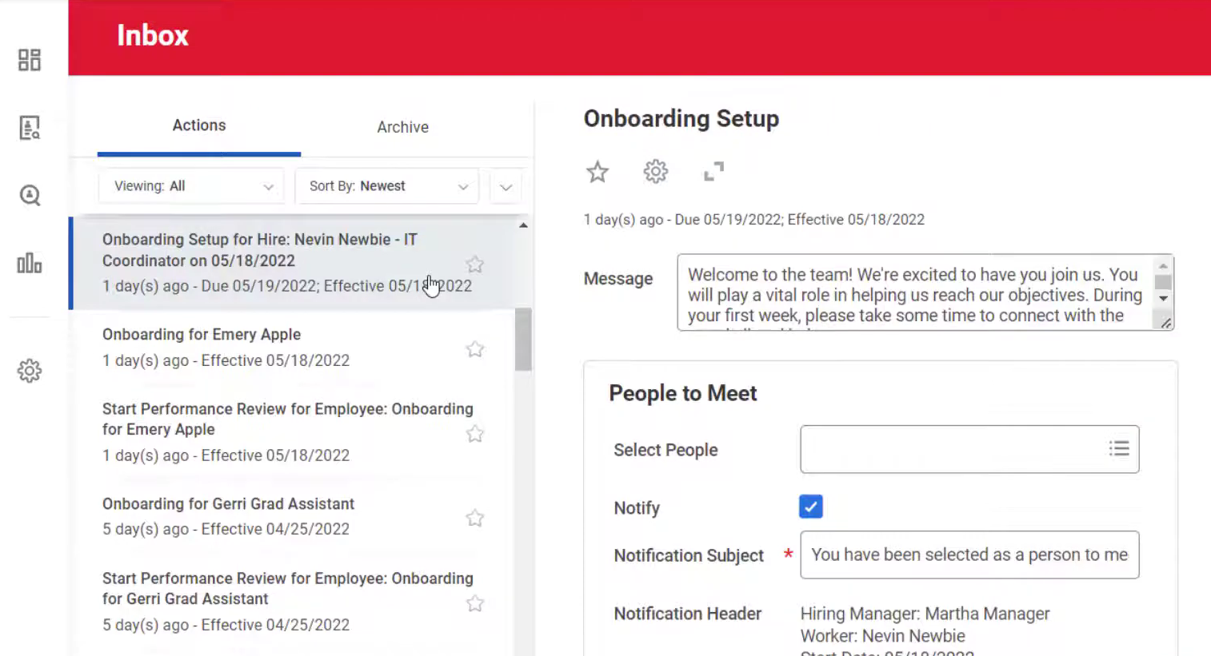Expand the chevron next to Sort By
This screenshot has height=656, width=1211.
506,187
